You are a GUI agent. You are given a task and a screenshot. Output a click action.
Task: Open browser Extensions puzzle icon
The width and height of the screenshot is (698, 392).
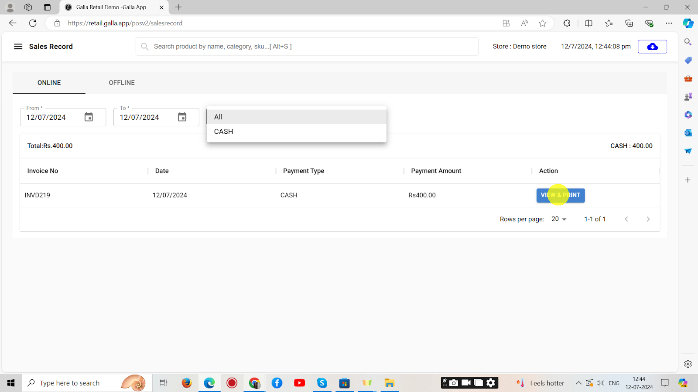click(x=567, y=23)
